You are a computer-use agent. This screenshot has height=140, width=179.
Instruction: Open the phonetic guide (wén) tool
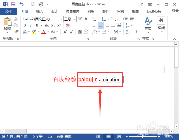(80, 19)
